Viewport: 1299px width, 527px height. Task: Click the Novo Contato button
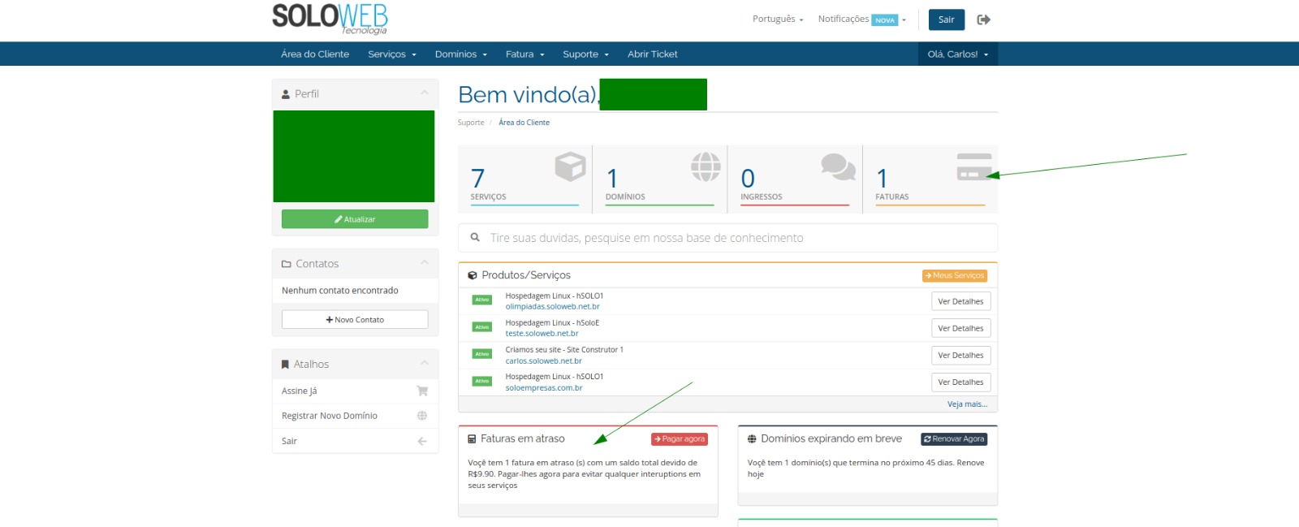355,320
